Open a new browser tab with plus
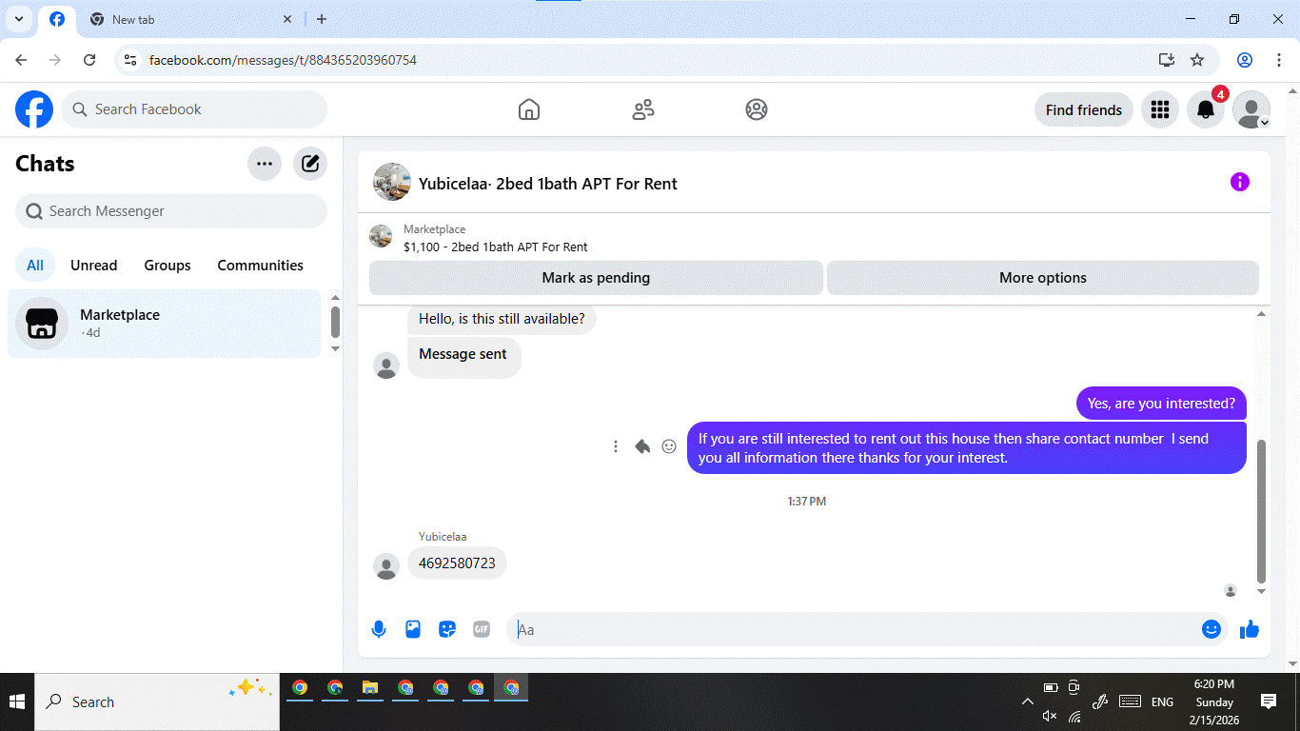Image resolution: width=1300 pixels, height=731 pixels. [322, 19]
